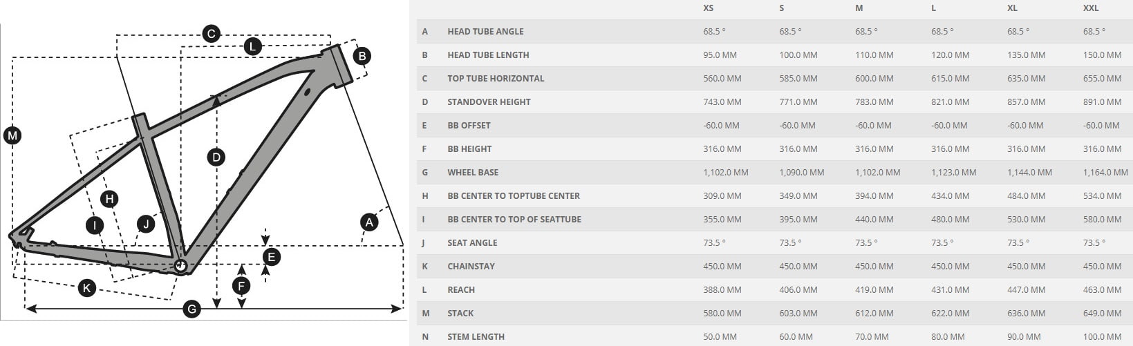Screen dimensions: 1133x346
Task: Click the F BB height marker
Action: pyautogui.click(x=241, y=286)
